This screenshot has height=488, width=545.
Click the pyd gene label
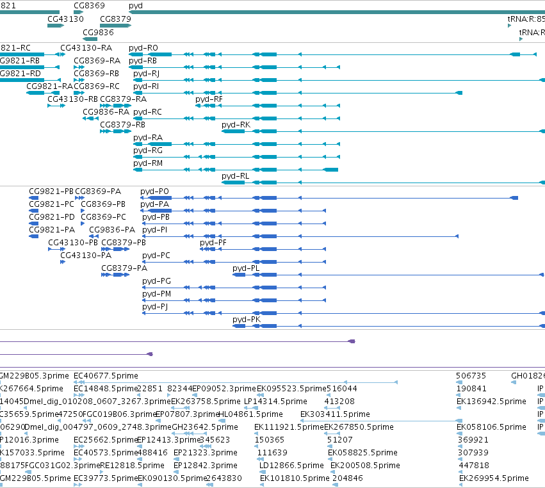pyautogui.click(x=136, y=6)
